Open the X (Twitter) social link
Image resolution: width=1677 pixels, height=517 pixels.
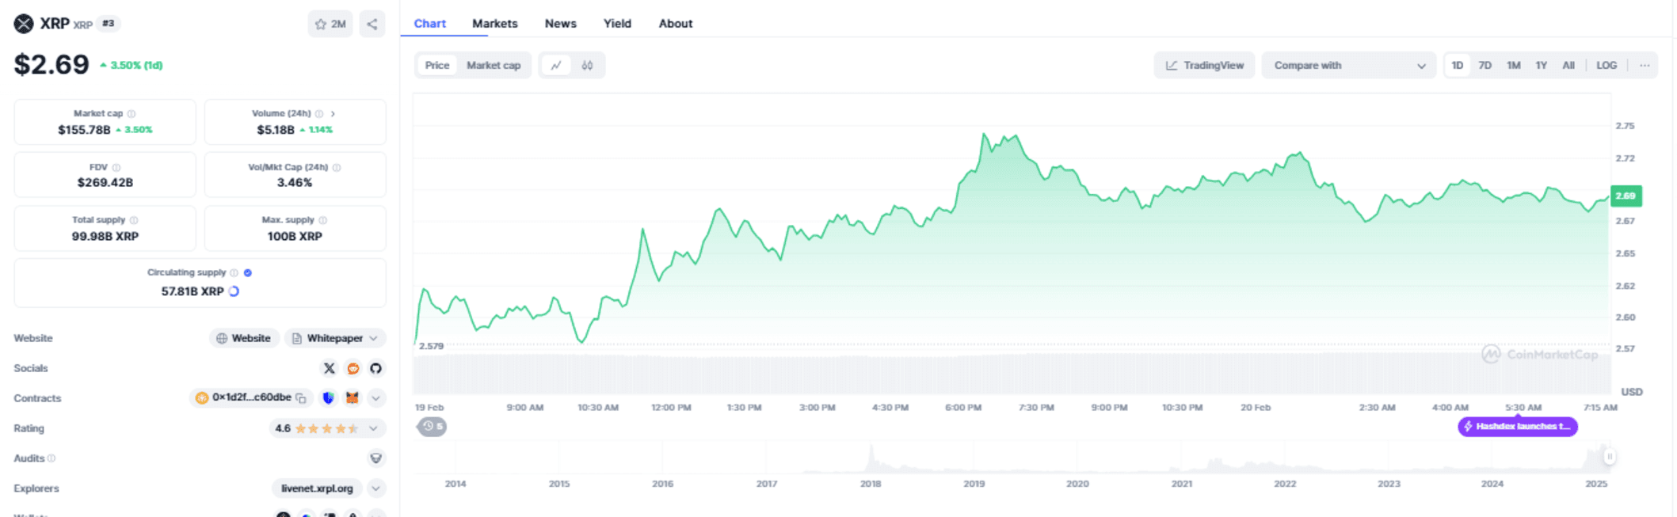(329, 368)
